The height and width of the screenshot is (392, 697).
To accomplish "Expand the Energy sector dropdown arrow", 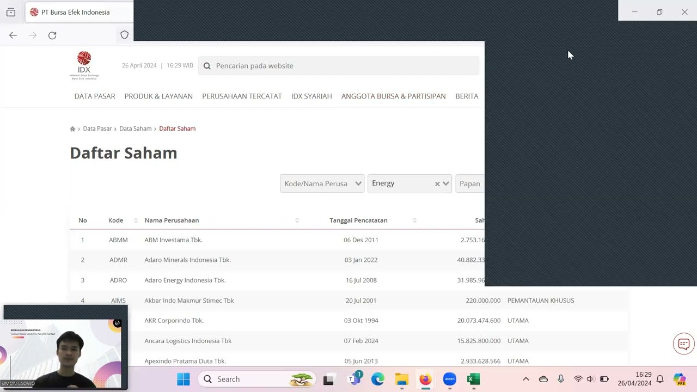I will point(446,184).
